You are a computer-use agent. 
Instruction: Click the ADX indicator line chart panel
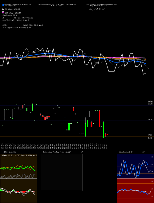[x=18, y=166]
